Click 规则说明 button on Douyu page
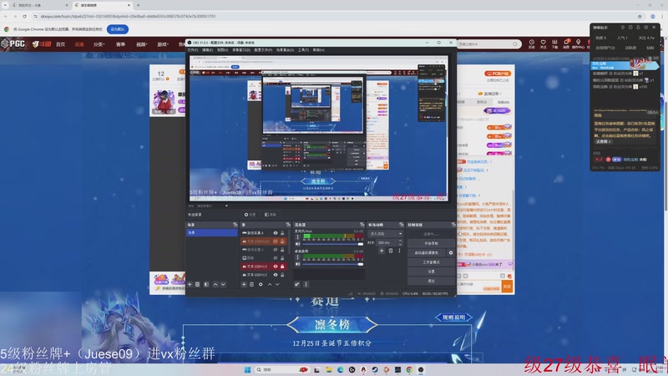This screenshot has height=376, width=668. [453, 318]
